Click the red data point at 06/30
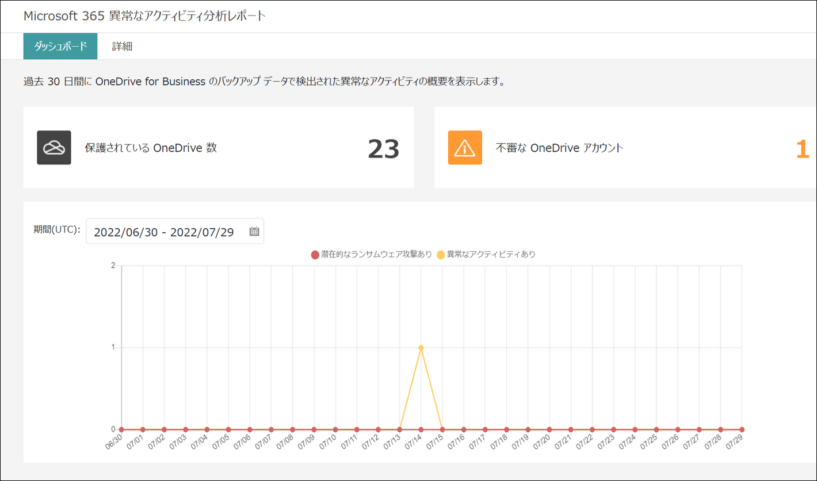The image size is (817, 481). pos(121,429)
